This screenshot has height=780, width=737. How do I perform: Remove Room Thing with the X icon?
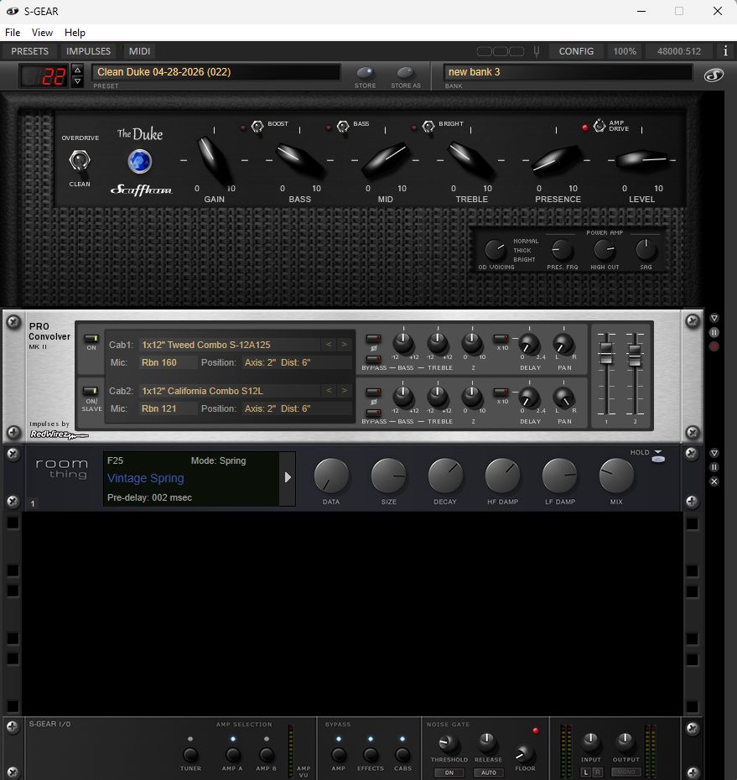point(714,481)
